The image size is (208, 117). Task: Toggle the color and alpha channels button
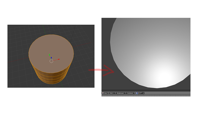pos(137,93)
